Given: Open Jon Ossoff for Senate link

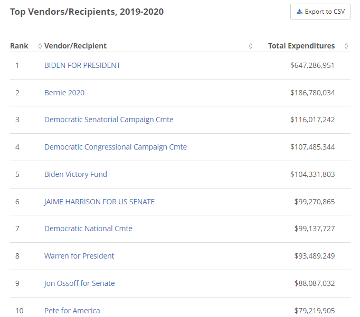Looking at the screenshot, I should pos(79,283).
